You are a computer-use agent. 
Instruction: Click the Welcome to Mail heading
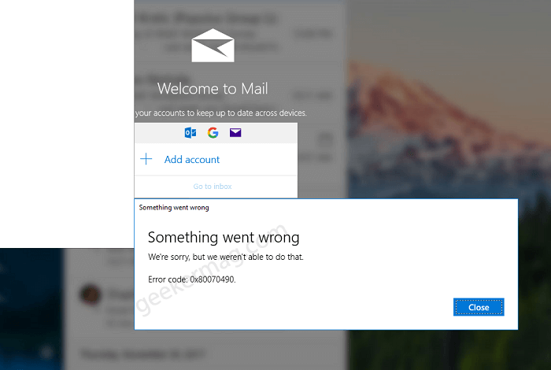tap(213, 88)
